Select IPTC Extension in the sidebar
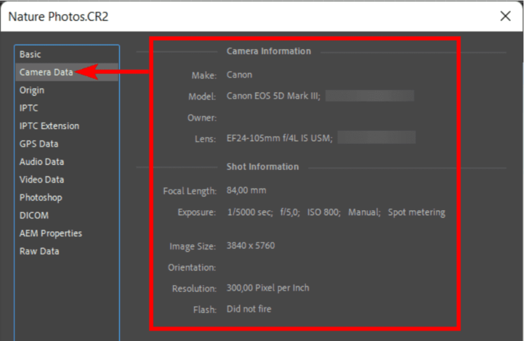Image resolution: width=525 pixels, height=341 pixels. pos(49,126)
